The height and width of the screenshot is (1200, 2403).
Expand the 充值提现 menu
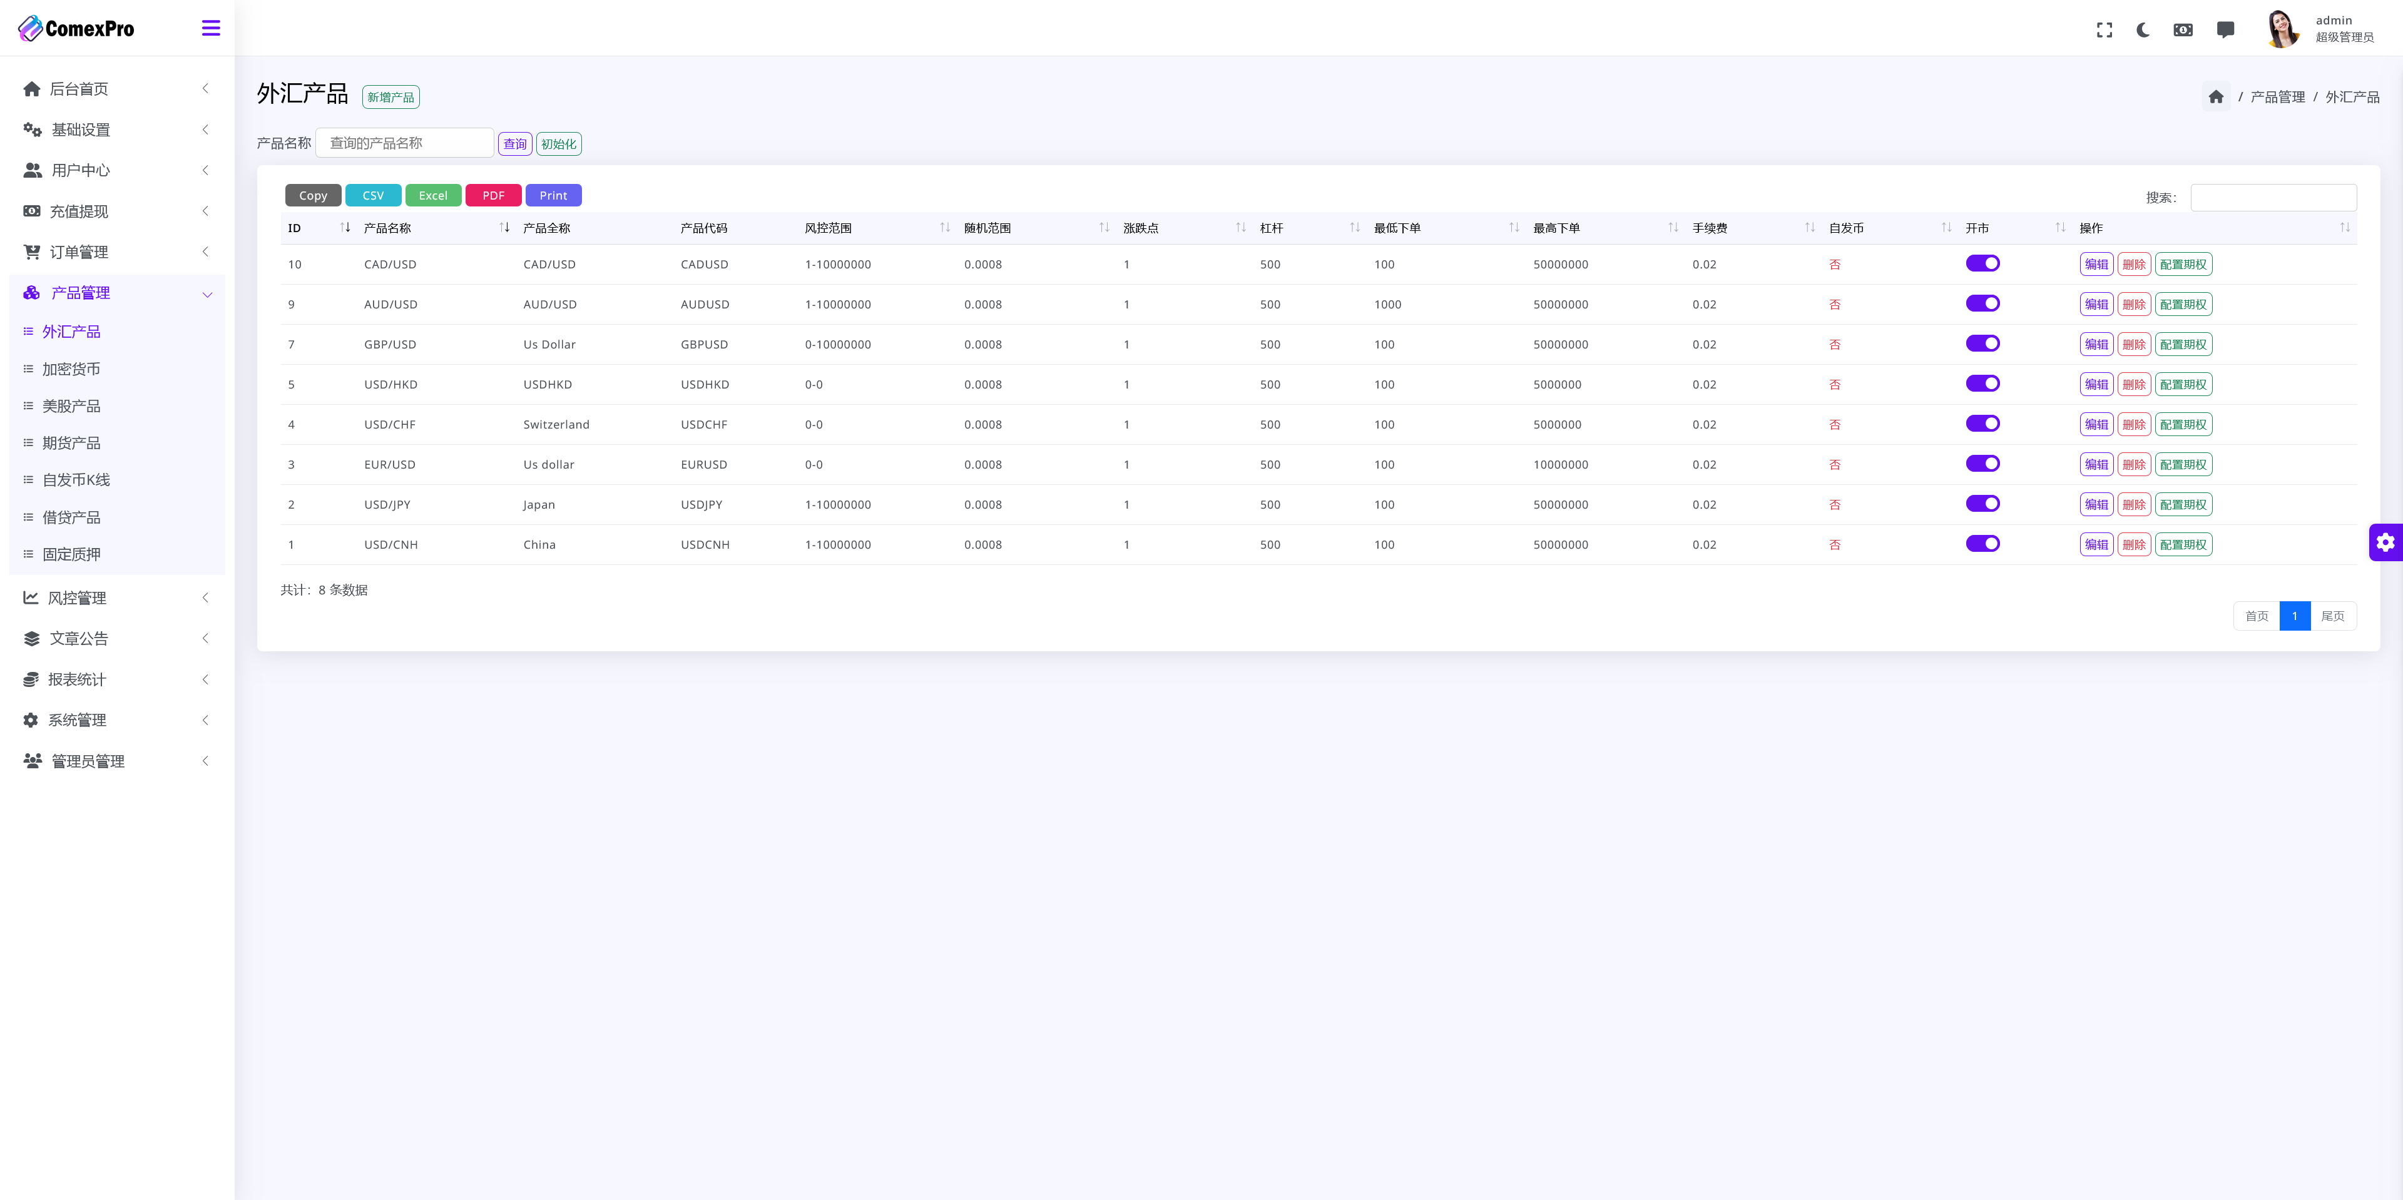[x=78, y=211]
